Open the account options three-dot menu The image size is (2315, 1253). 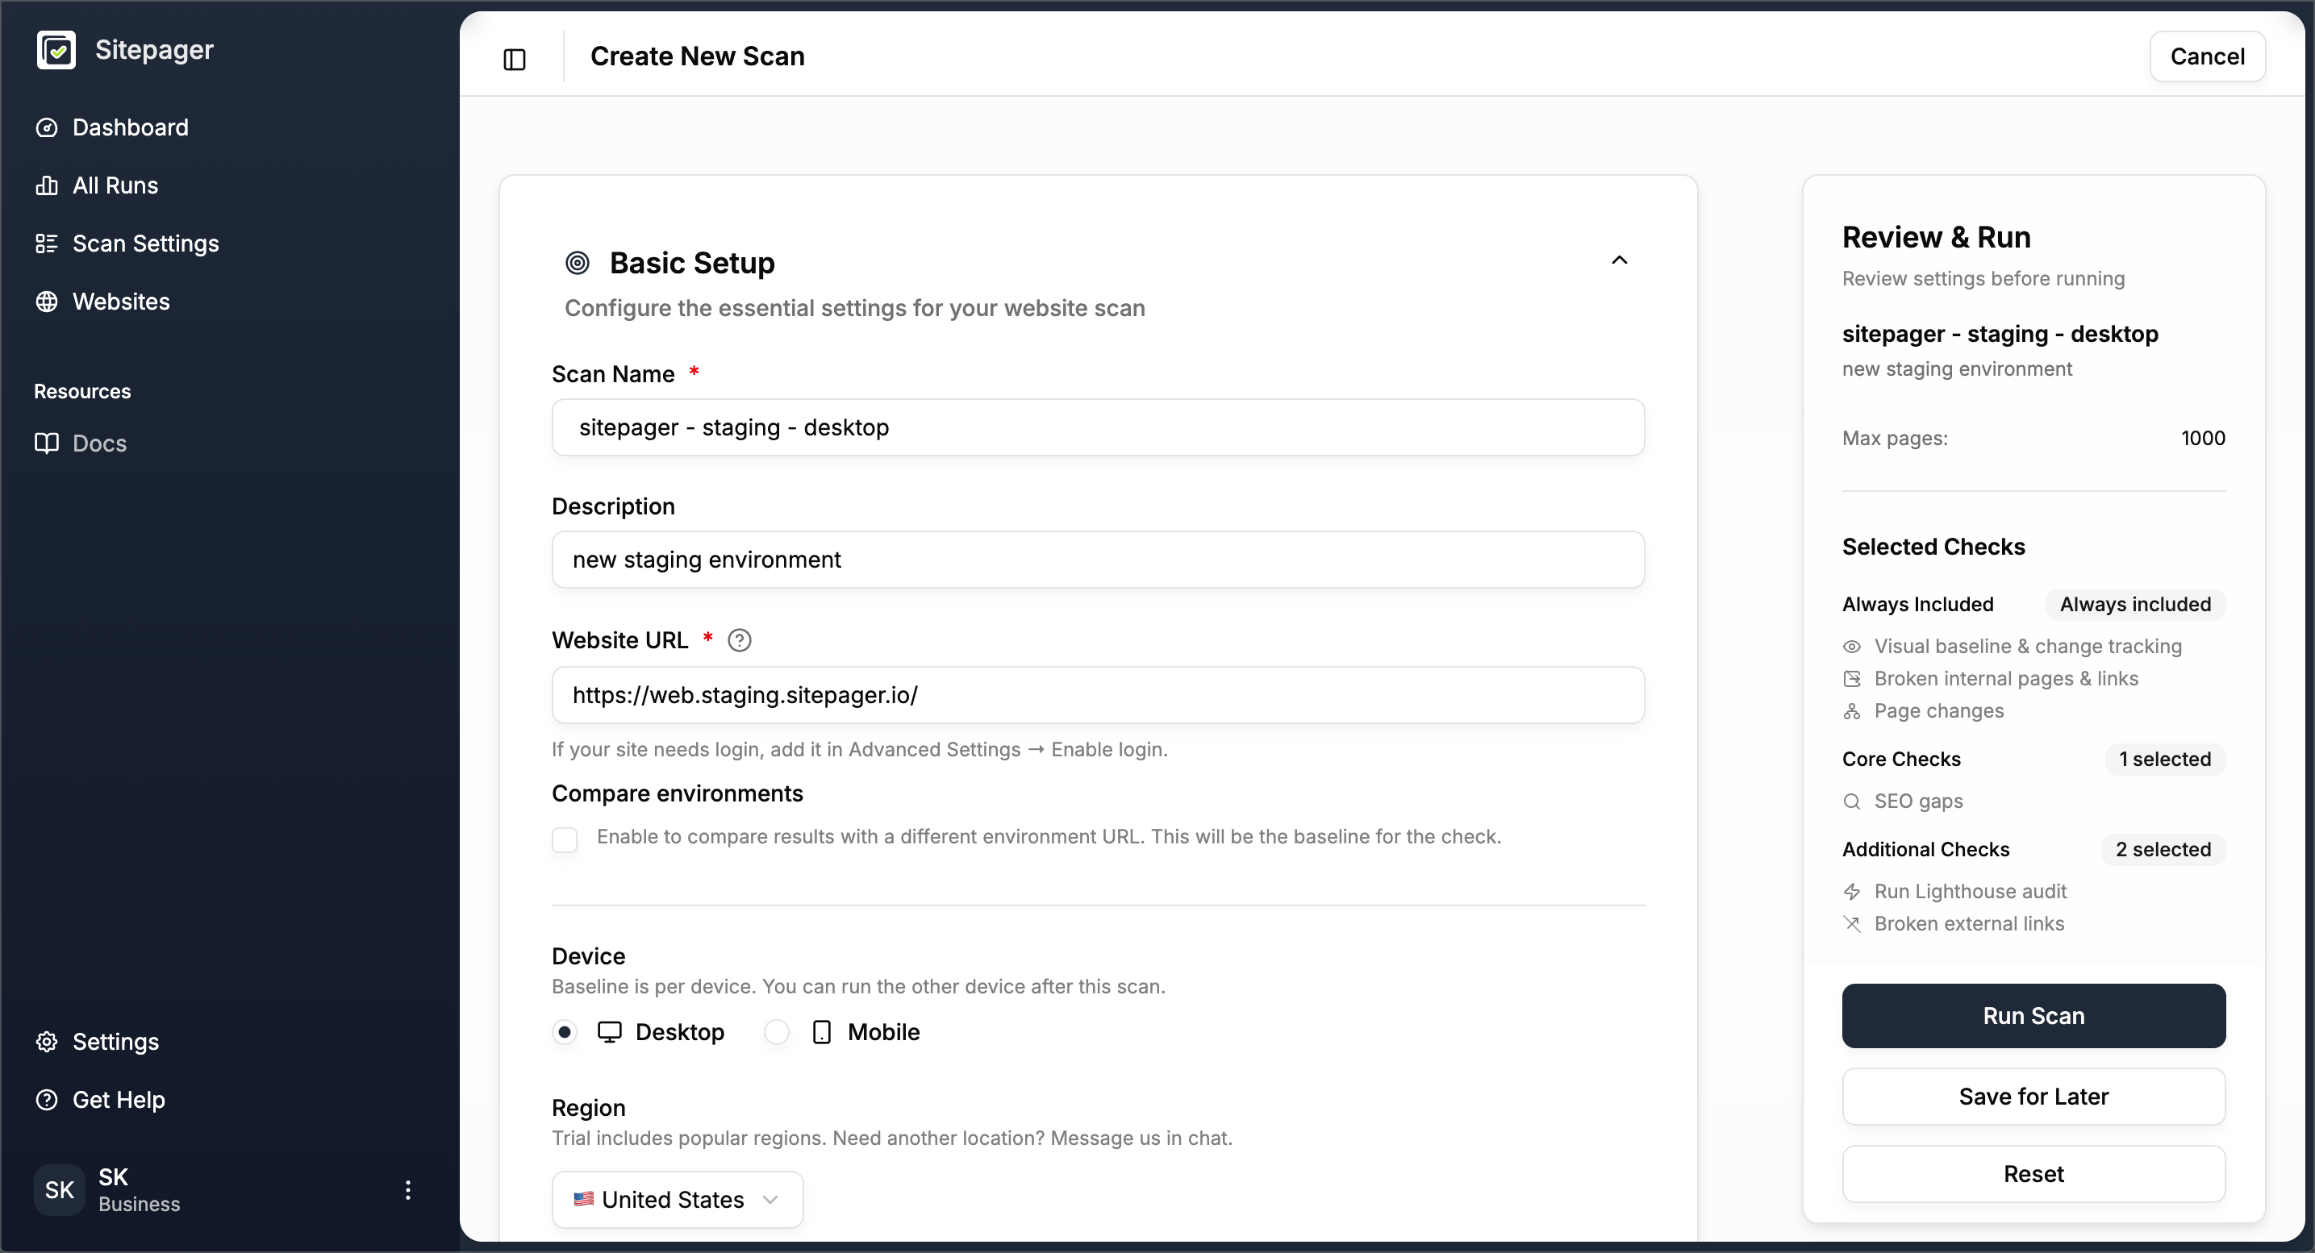(x=409, y=1189)
